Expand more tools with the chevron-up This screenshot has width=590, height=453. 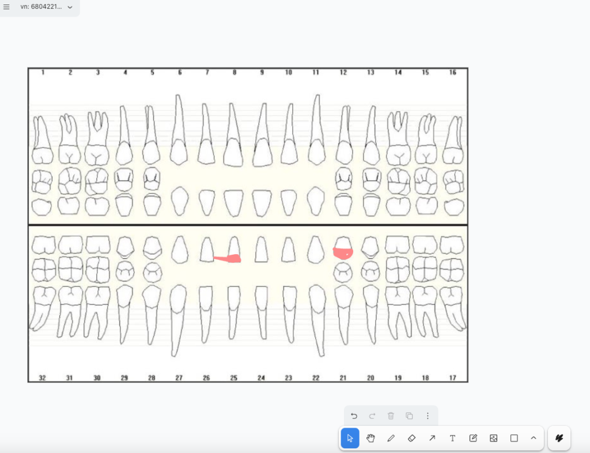[x=534, y=438]
